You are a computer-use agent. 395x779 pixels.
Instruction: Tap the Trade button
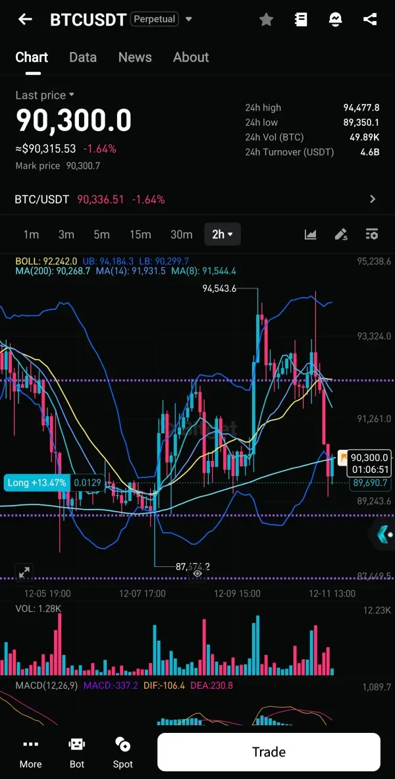click(269, 752)
